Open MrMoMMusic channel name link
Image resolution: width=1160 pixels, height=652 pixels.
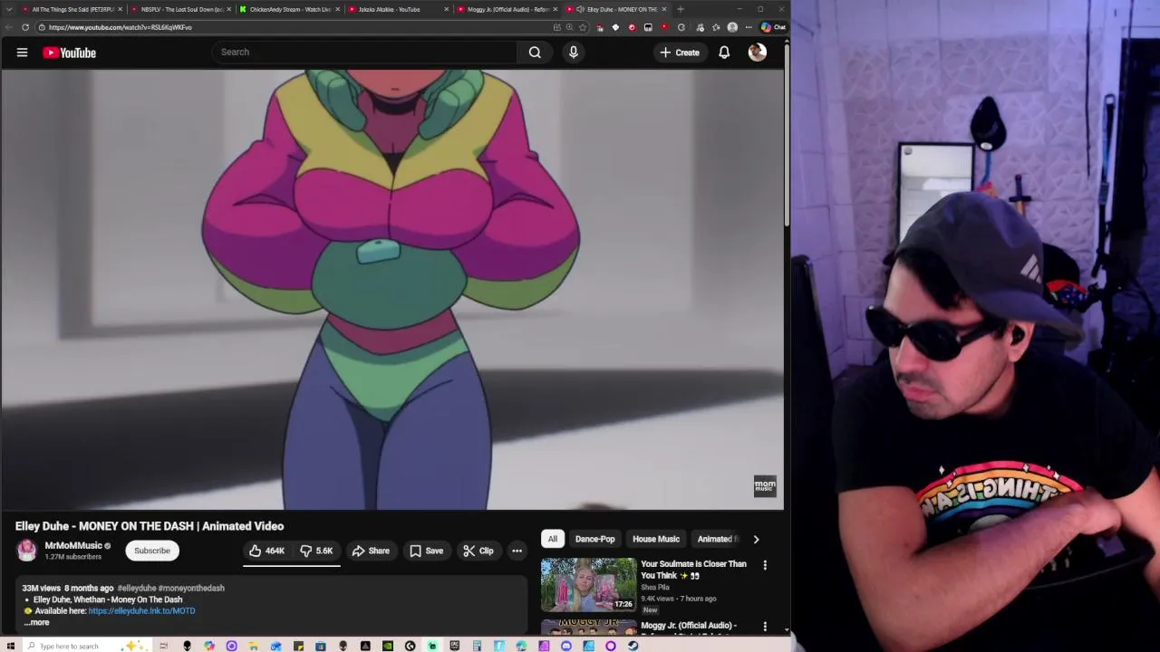point(73,545)
